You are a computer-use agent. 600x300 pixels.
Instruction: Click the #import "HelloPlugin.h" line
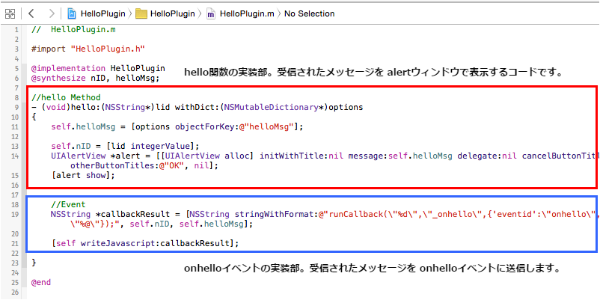pos(88,49)
